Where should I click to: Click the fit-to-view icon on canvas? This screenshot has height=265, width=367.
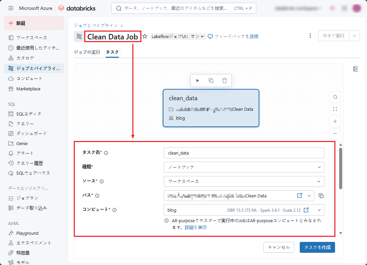pyautogui.click(x=335, y=109)
